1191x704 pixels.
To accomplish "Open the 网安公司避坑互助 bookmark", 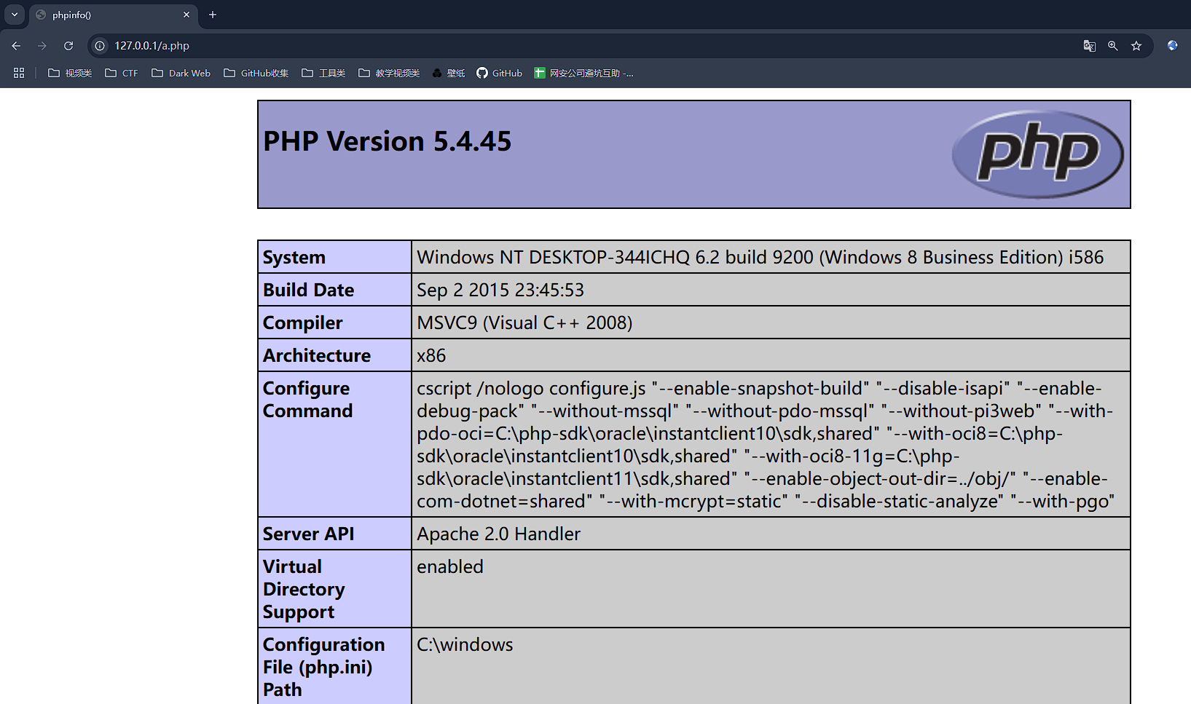I will point(584,73).
